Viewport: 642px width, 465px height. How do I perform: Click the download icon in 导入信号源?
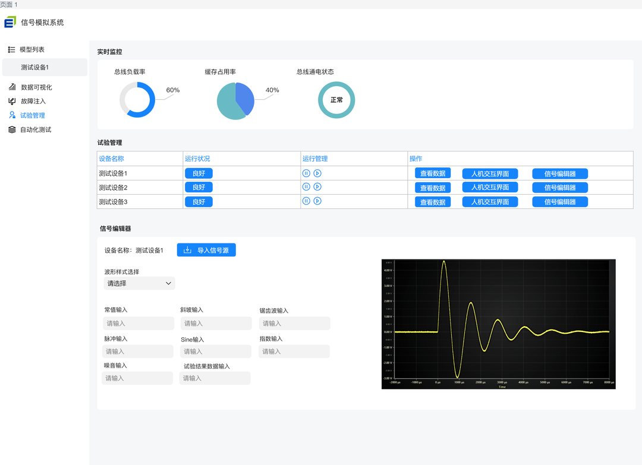click(x=187, y=250)
